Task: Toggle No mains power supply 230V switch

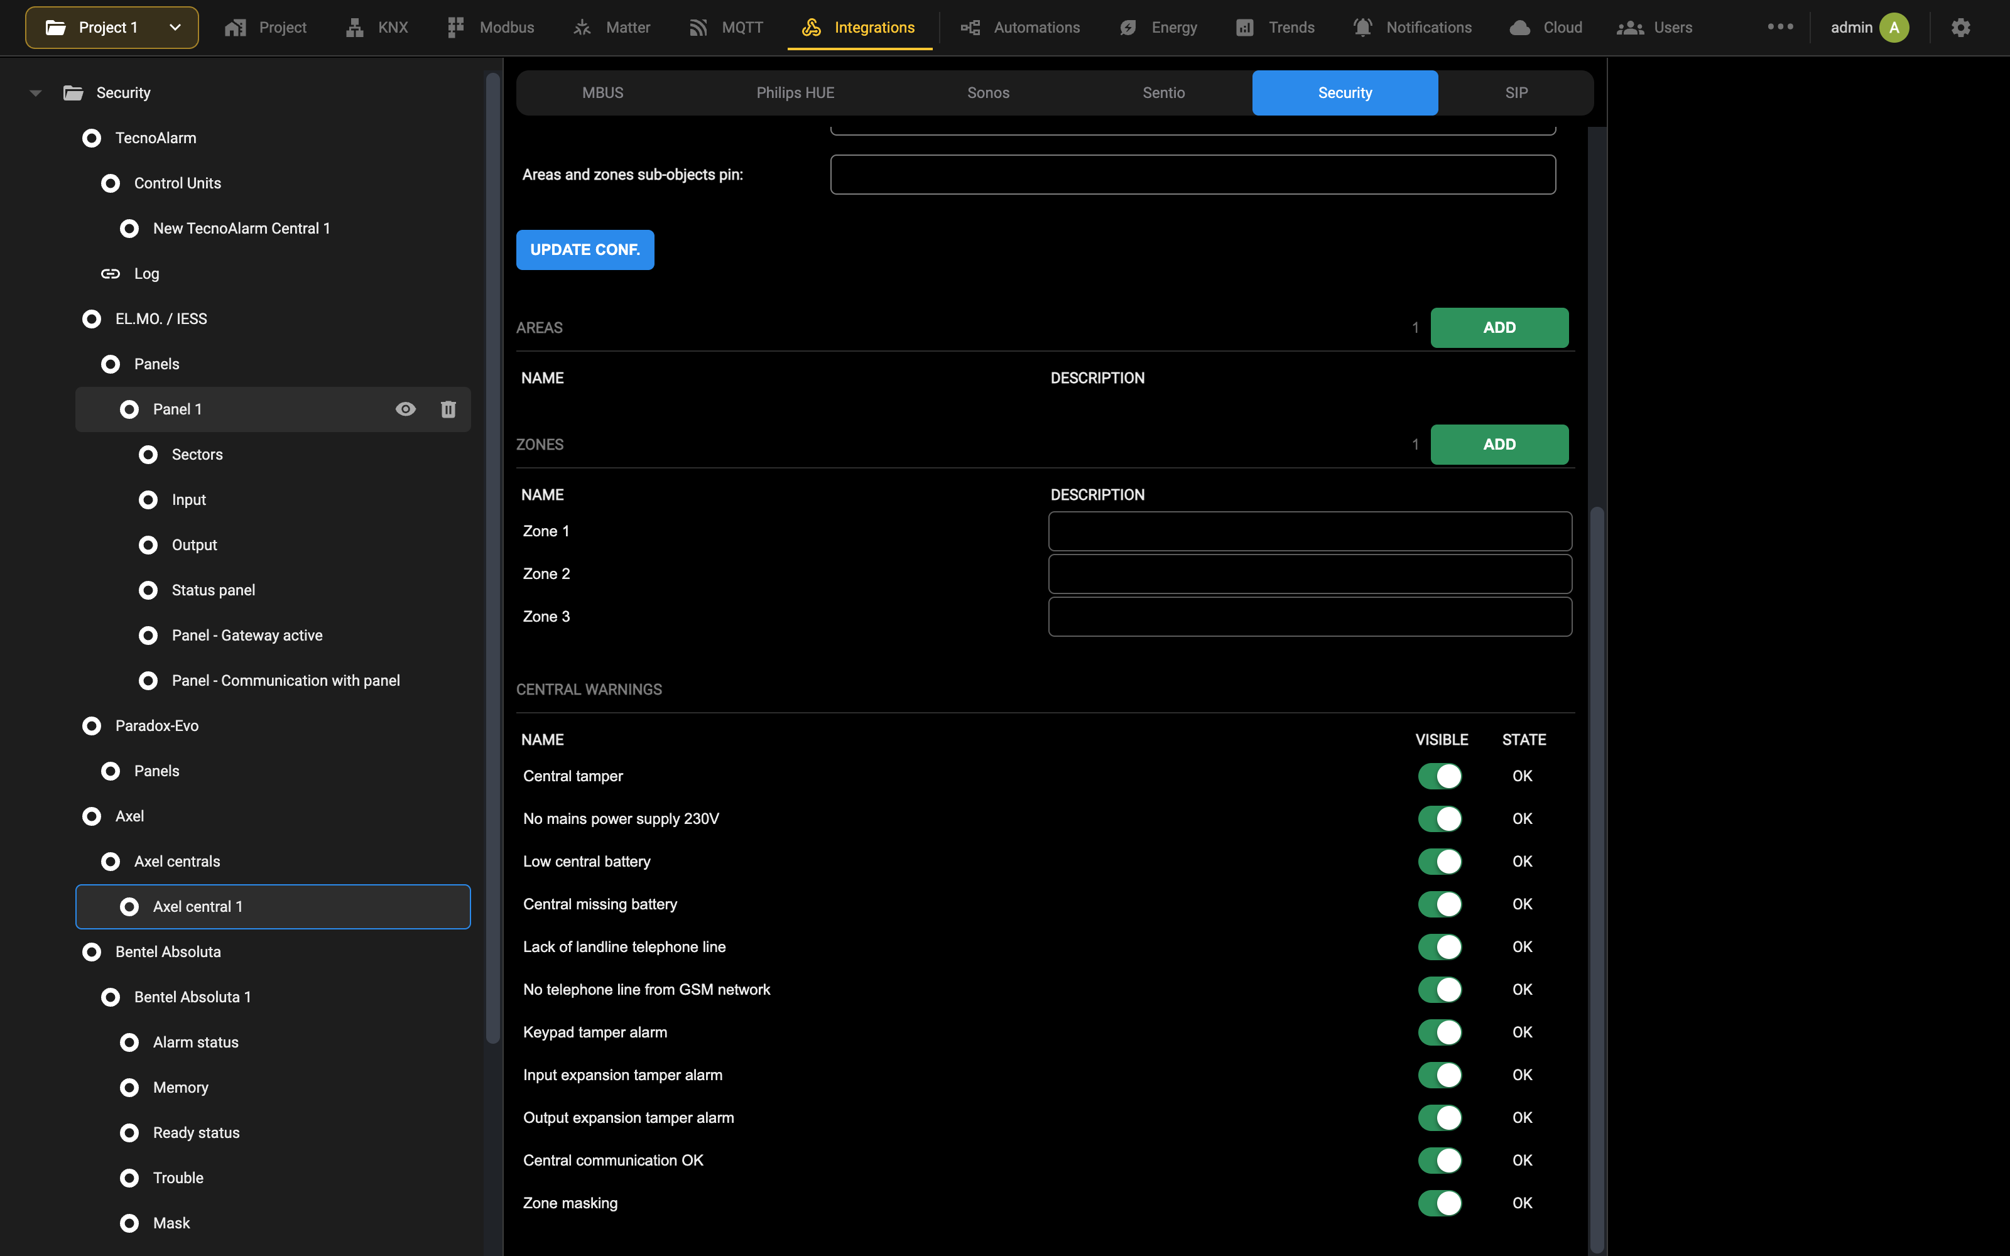Action: tap(1440, 818)
